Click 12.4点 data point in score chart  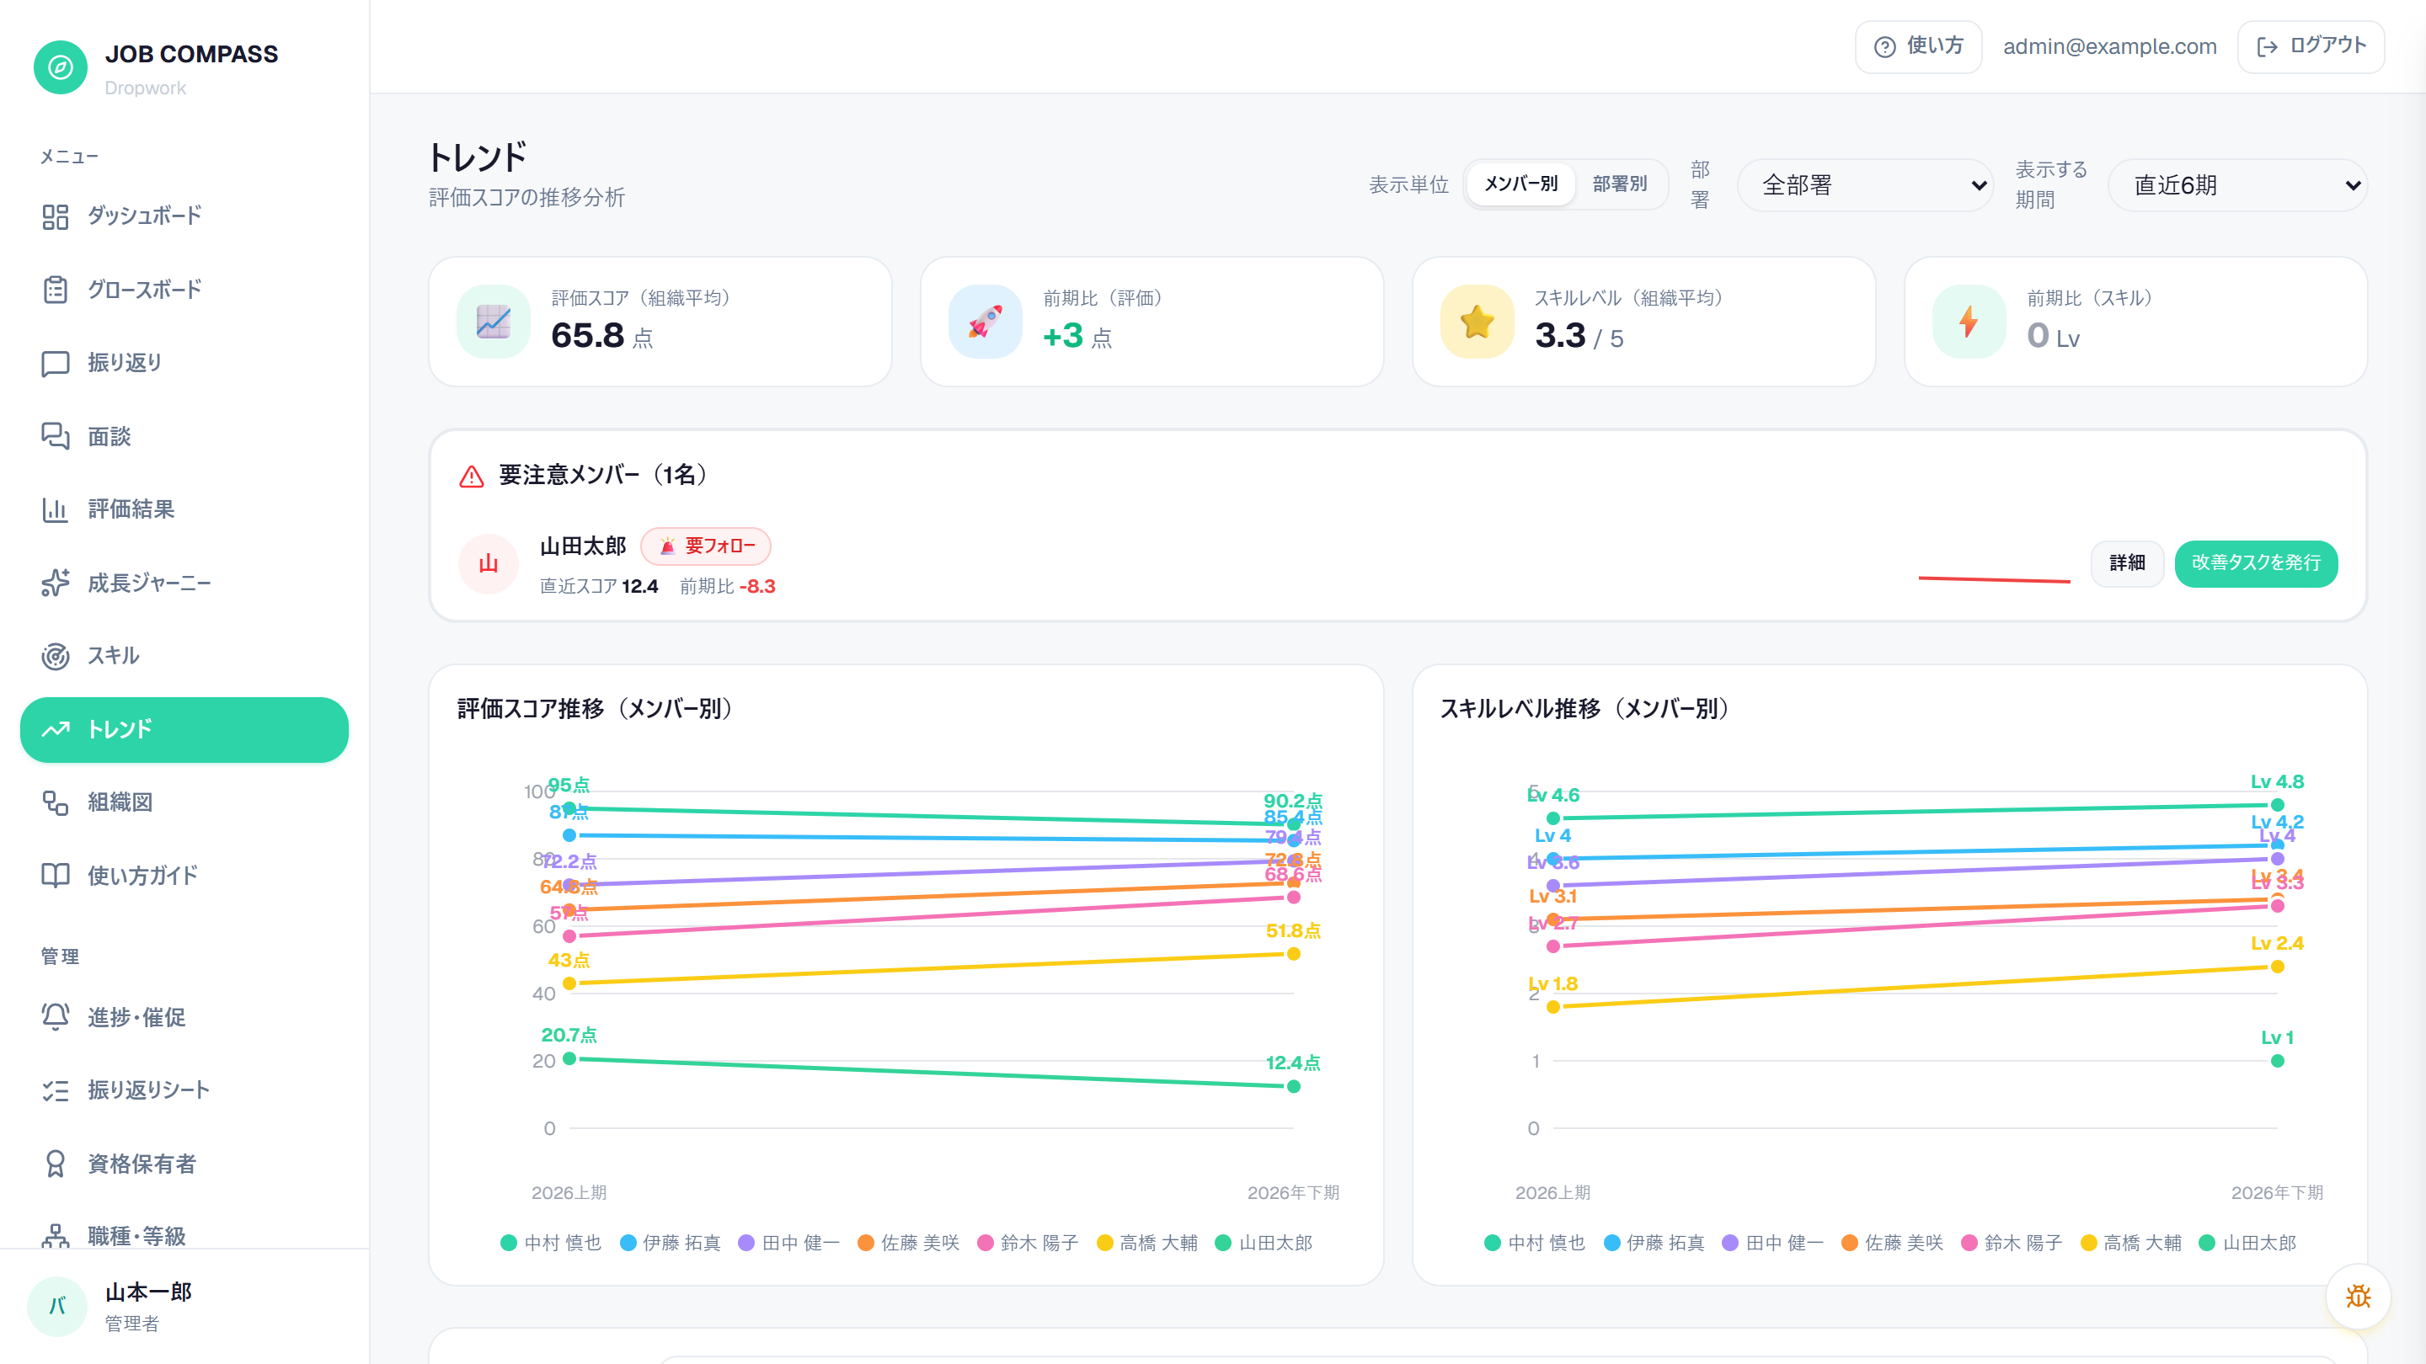point(1294,1086)
